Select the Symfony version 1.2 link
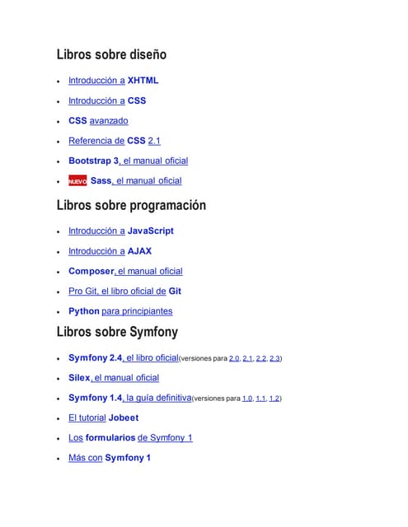 tap(274, 399)
